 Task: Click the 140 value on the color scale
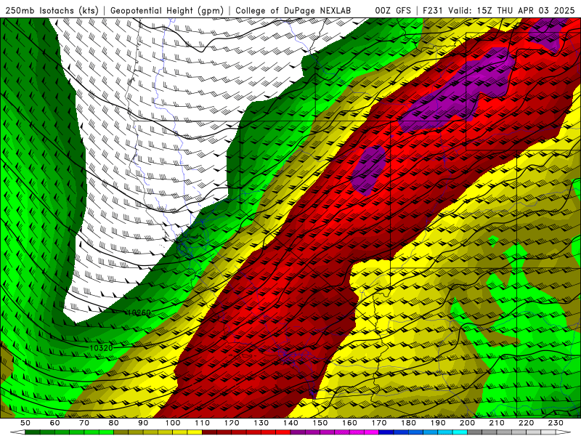[x=291, y=423]
